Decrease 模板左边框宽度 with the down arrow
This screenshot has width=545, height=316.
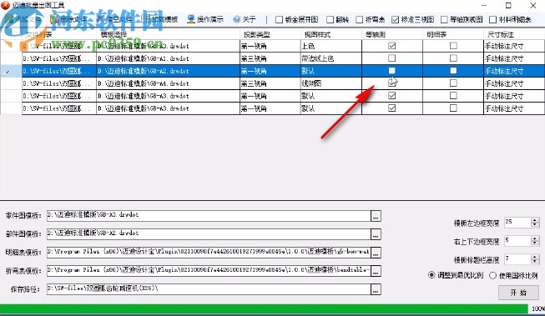535,224
